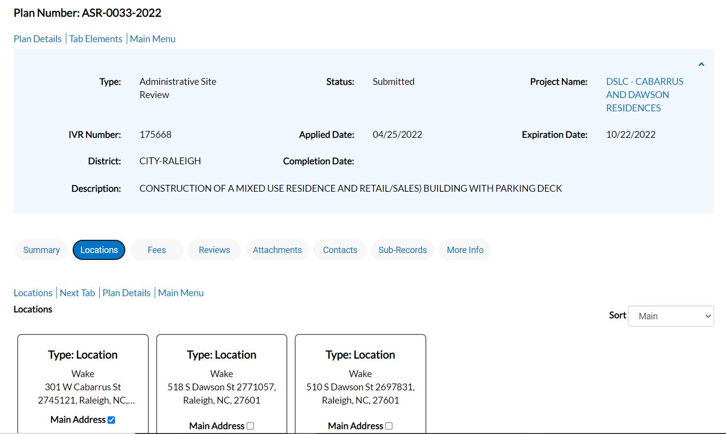The width and height of the screenshot is (726, 434).
Task: Check Main Address for 510 S Dawson St
Action: (x=389, y=426)
